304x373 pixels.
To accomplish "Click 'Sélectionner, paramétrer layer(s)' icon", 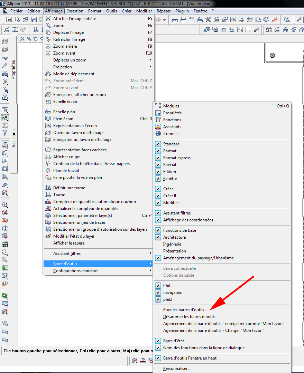I will click(x=48, y=215).
